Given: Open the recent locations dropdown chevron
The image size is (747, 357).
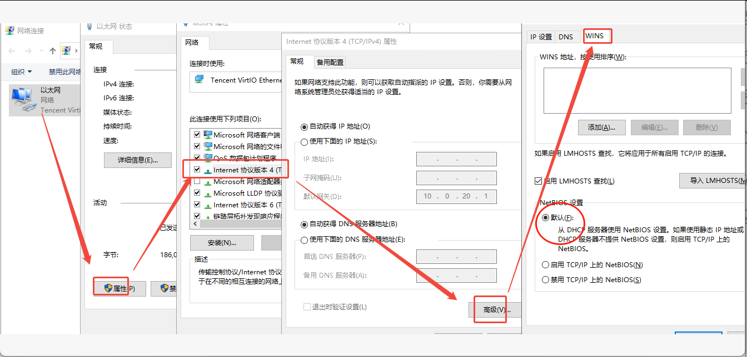Looking at the screenshot, I should [42, 52].
